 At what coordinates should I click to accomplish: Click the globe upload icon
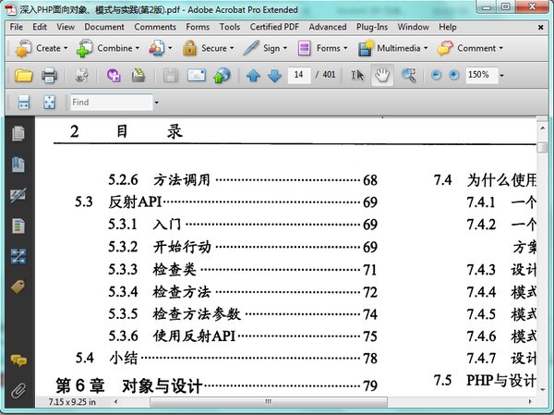[222, 76]
